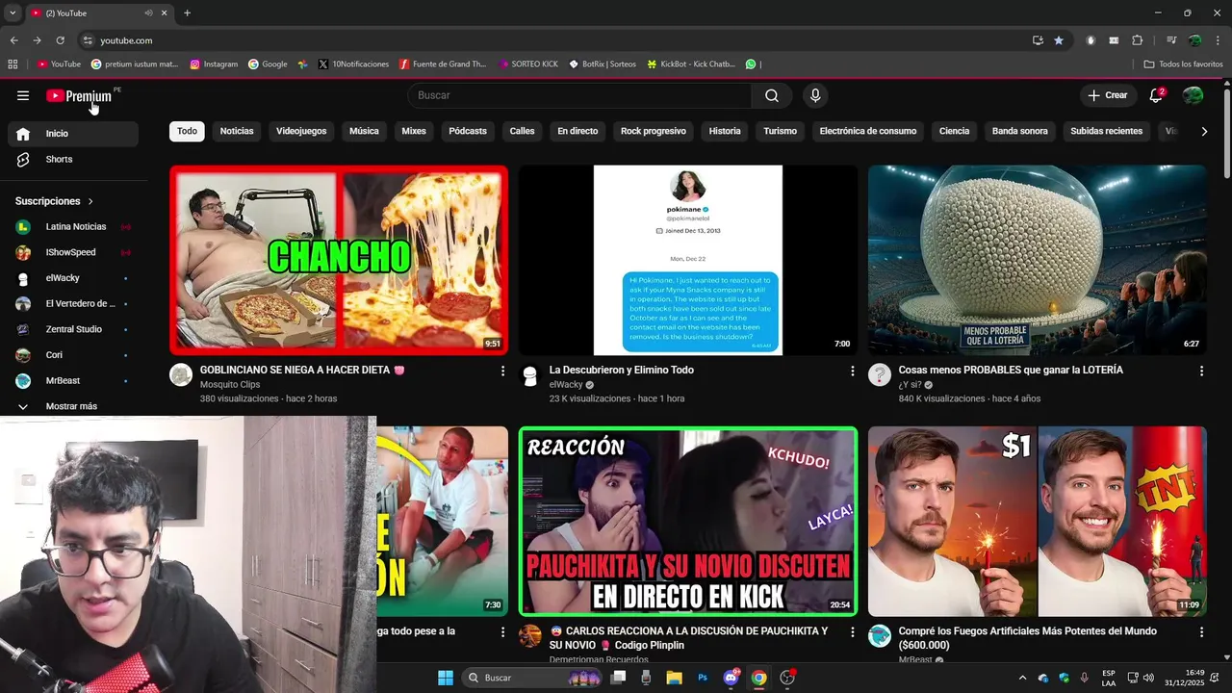Click the address bar URL youtube.com
This screenshot has height=693, width=1232.
pos(127,40)
